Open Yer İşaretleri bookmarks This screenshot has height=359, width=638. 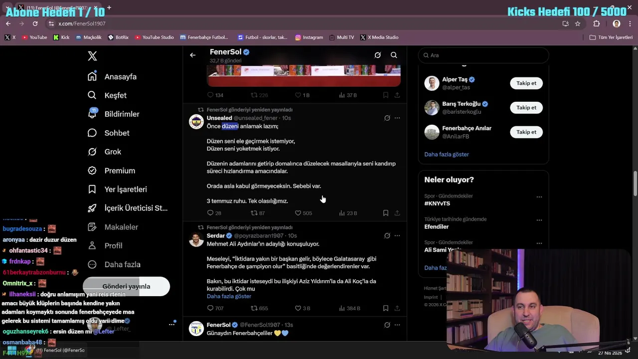(117, 189)
